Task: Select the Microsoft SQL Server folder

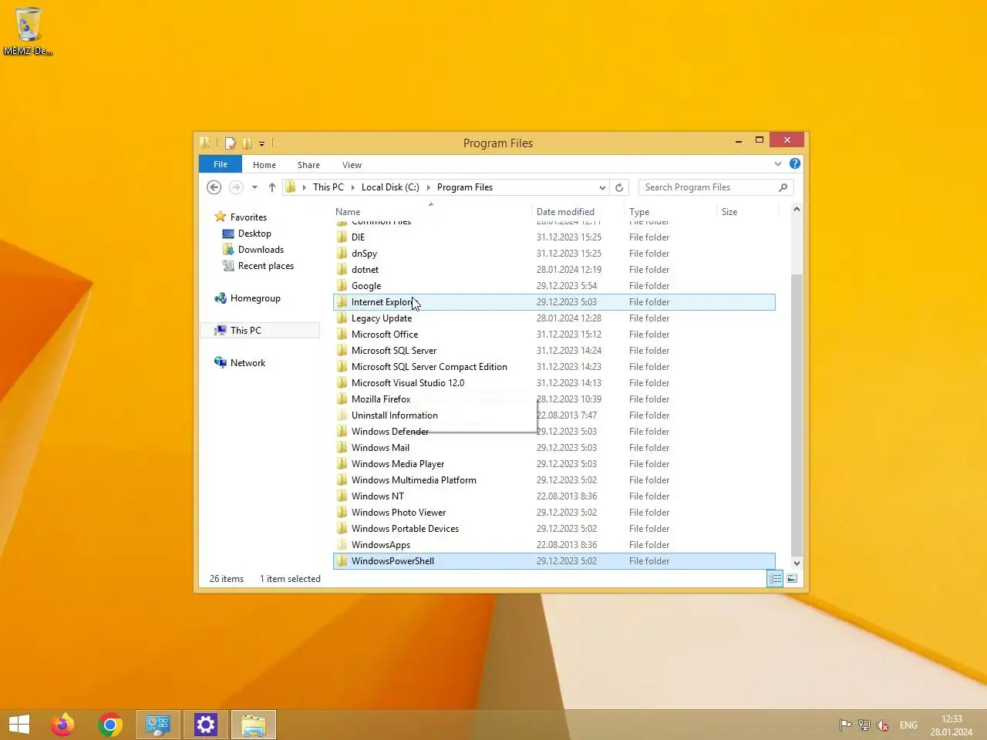Action: pyautogui.click(x=554, y=351)
